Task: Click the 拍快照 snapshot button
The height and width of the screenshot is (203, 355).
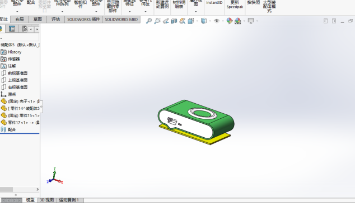Action: tap(253, 3)
